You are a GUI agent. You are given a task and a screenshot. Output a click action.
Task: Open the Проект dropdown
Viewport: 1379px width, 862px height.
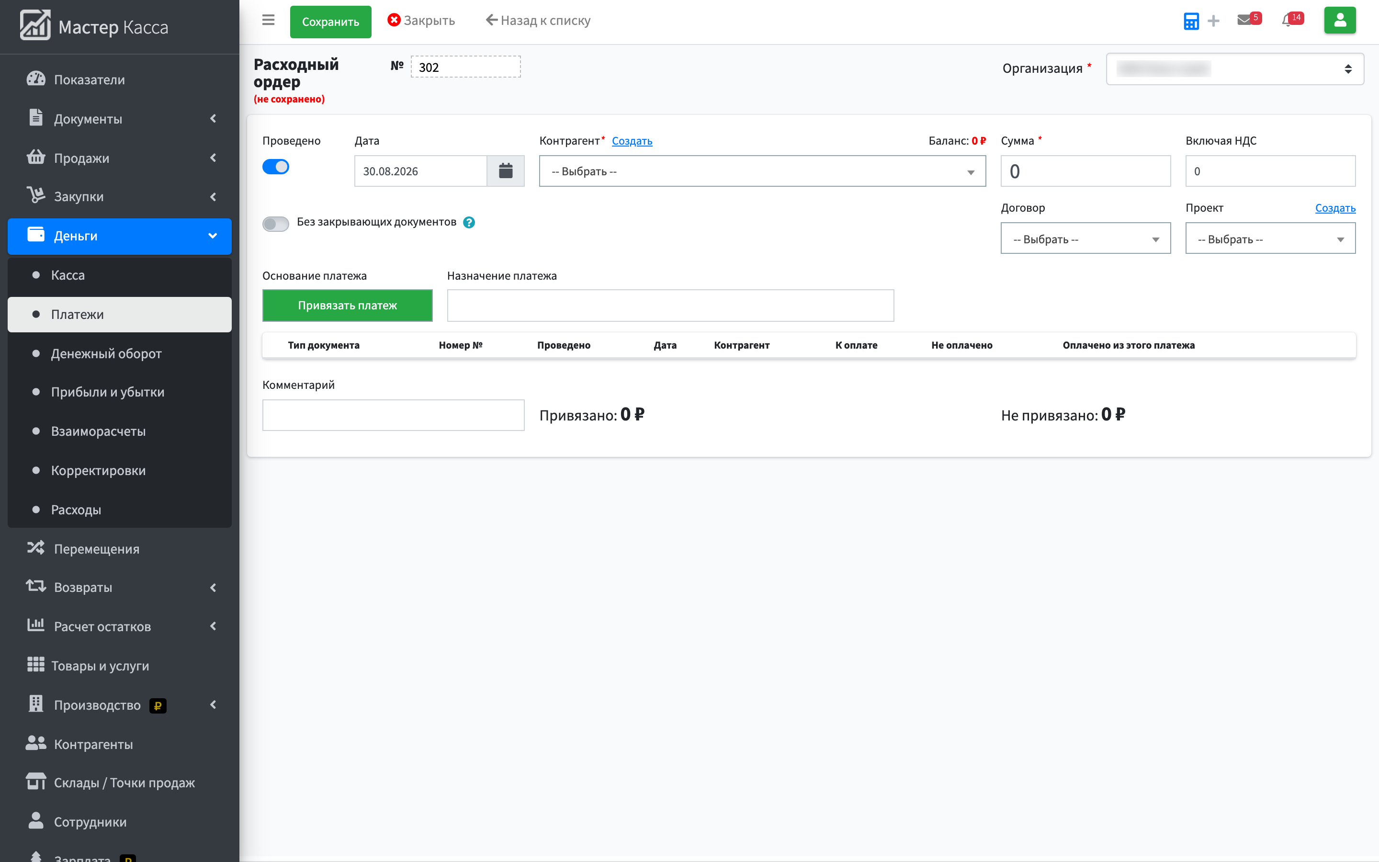click(x=1270, y=239)
